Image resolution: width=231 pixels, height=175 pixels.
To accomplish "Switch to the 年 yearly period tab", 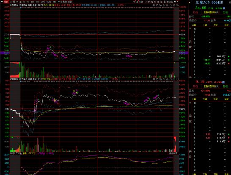I will (x=24, y=2).
